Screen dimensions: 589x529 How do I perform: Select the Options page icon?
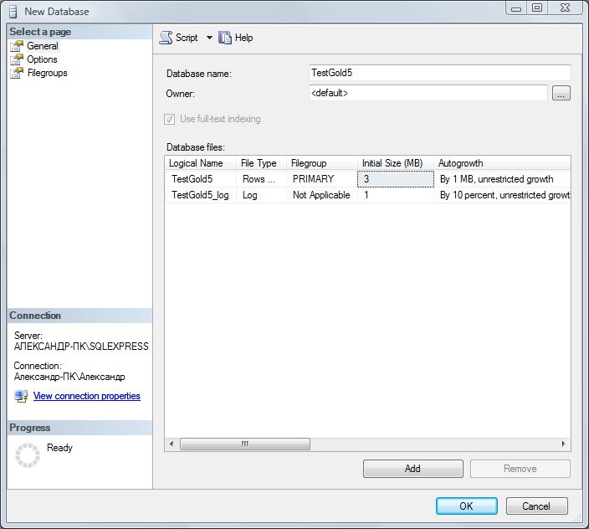tap(17, 59)
